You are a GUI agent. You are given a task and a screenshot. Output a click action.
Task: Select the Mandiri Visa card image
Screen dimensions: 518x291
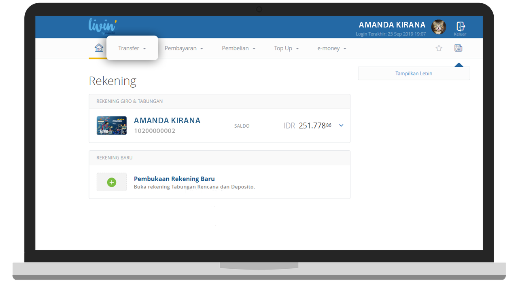[112, 126]
